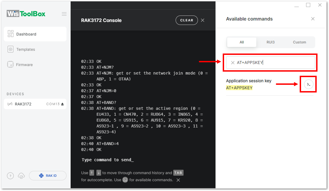The width and height of the screenshot is (329, 191).
Task: Click the '02:37 OK' console response
Action: click(x=91, y=97)
